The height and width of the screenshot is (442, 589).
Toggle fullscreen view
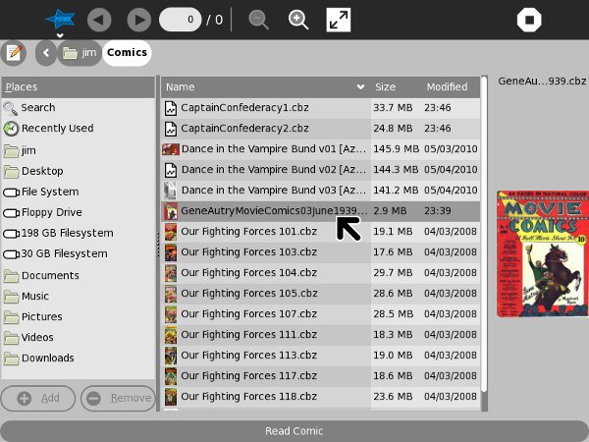pyautogui.click(x=339, y=20)
